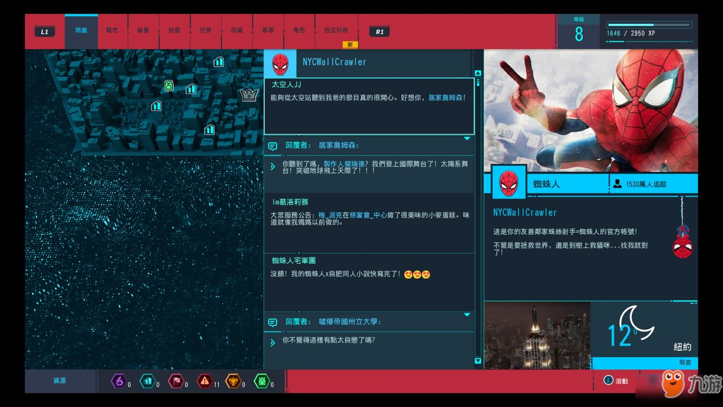Open the Spider-Man selfie banner image
The width and height of the screenshot is (723, 407).
pyautogui.click(x=591, y=111)
